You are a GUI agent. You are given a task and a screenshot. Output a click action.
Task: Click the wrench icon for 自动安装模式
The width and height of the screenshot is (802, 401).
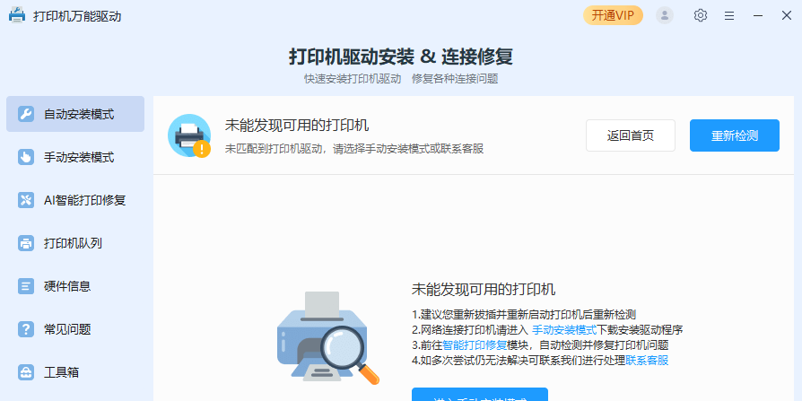point(26,114)
